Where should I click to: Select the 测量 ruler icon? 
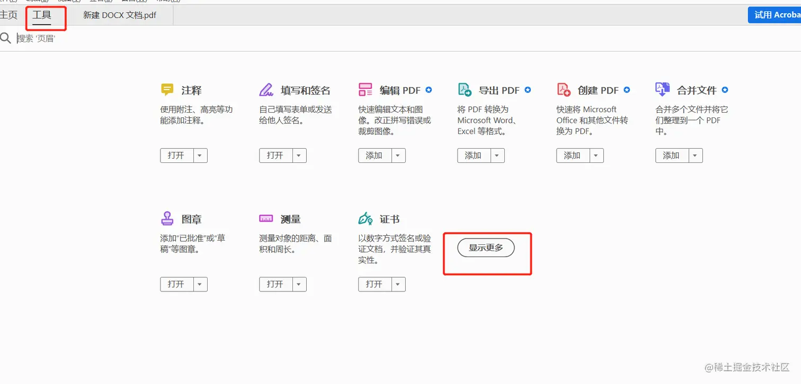click(266, 218)
